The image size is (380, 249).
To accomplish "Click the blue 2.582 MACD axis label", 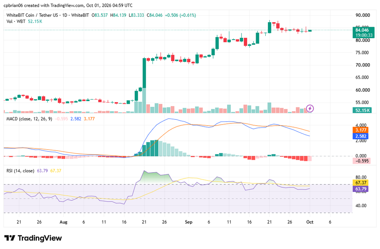I will click(361, 136).
